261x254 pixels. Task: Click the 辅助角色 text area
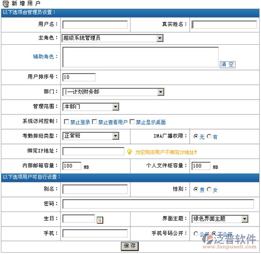tap(141, 57)
